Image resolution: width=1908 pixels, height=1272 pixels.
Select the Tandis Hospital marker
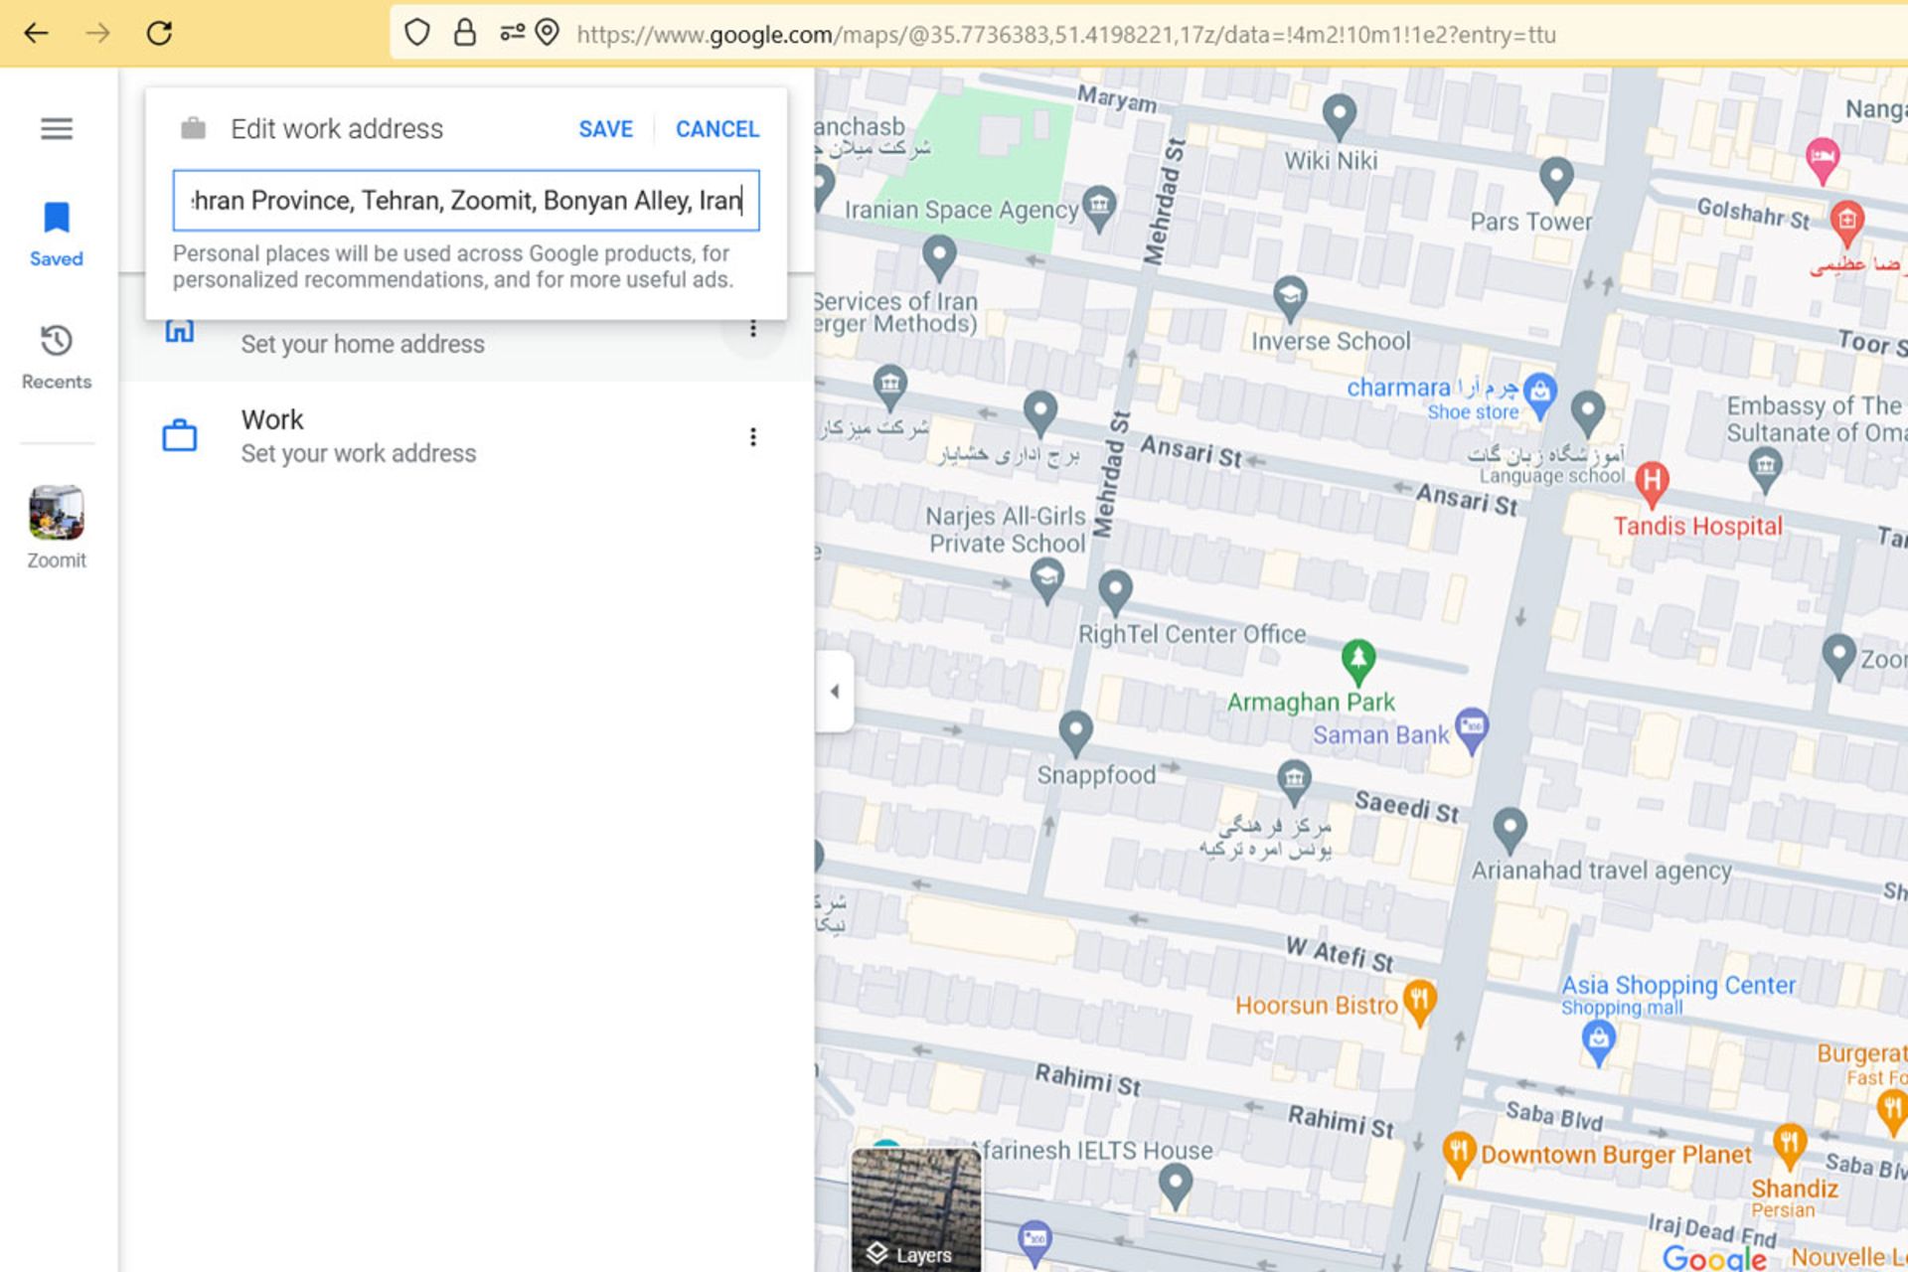[x=1652, y=484]
